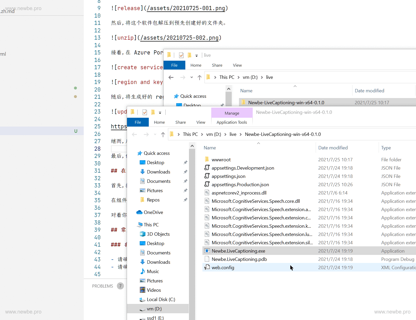Image resolution: width=416 pixels, height=320 pixels.
Task: Sort files by Date modified column
Action: pyautogui.click(x=333, y=148)
